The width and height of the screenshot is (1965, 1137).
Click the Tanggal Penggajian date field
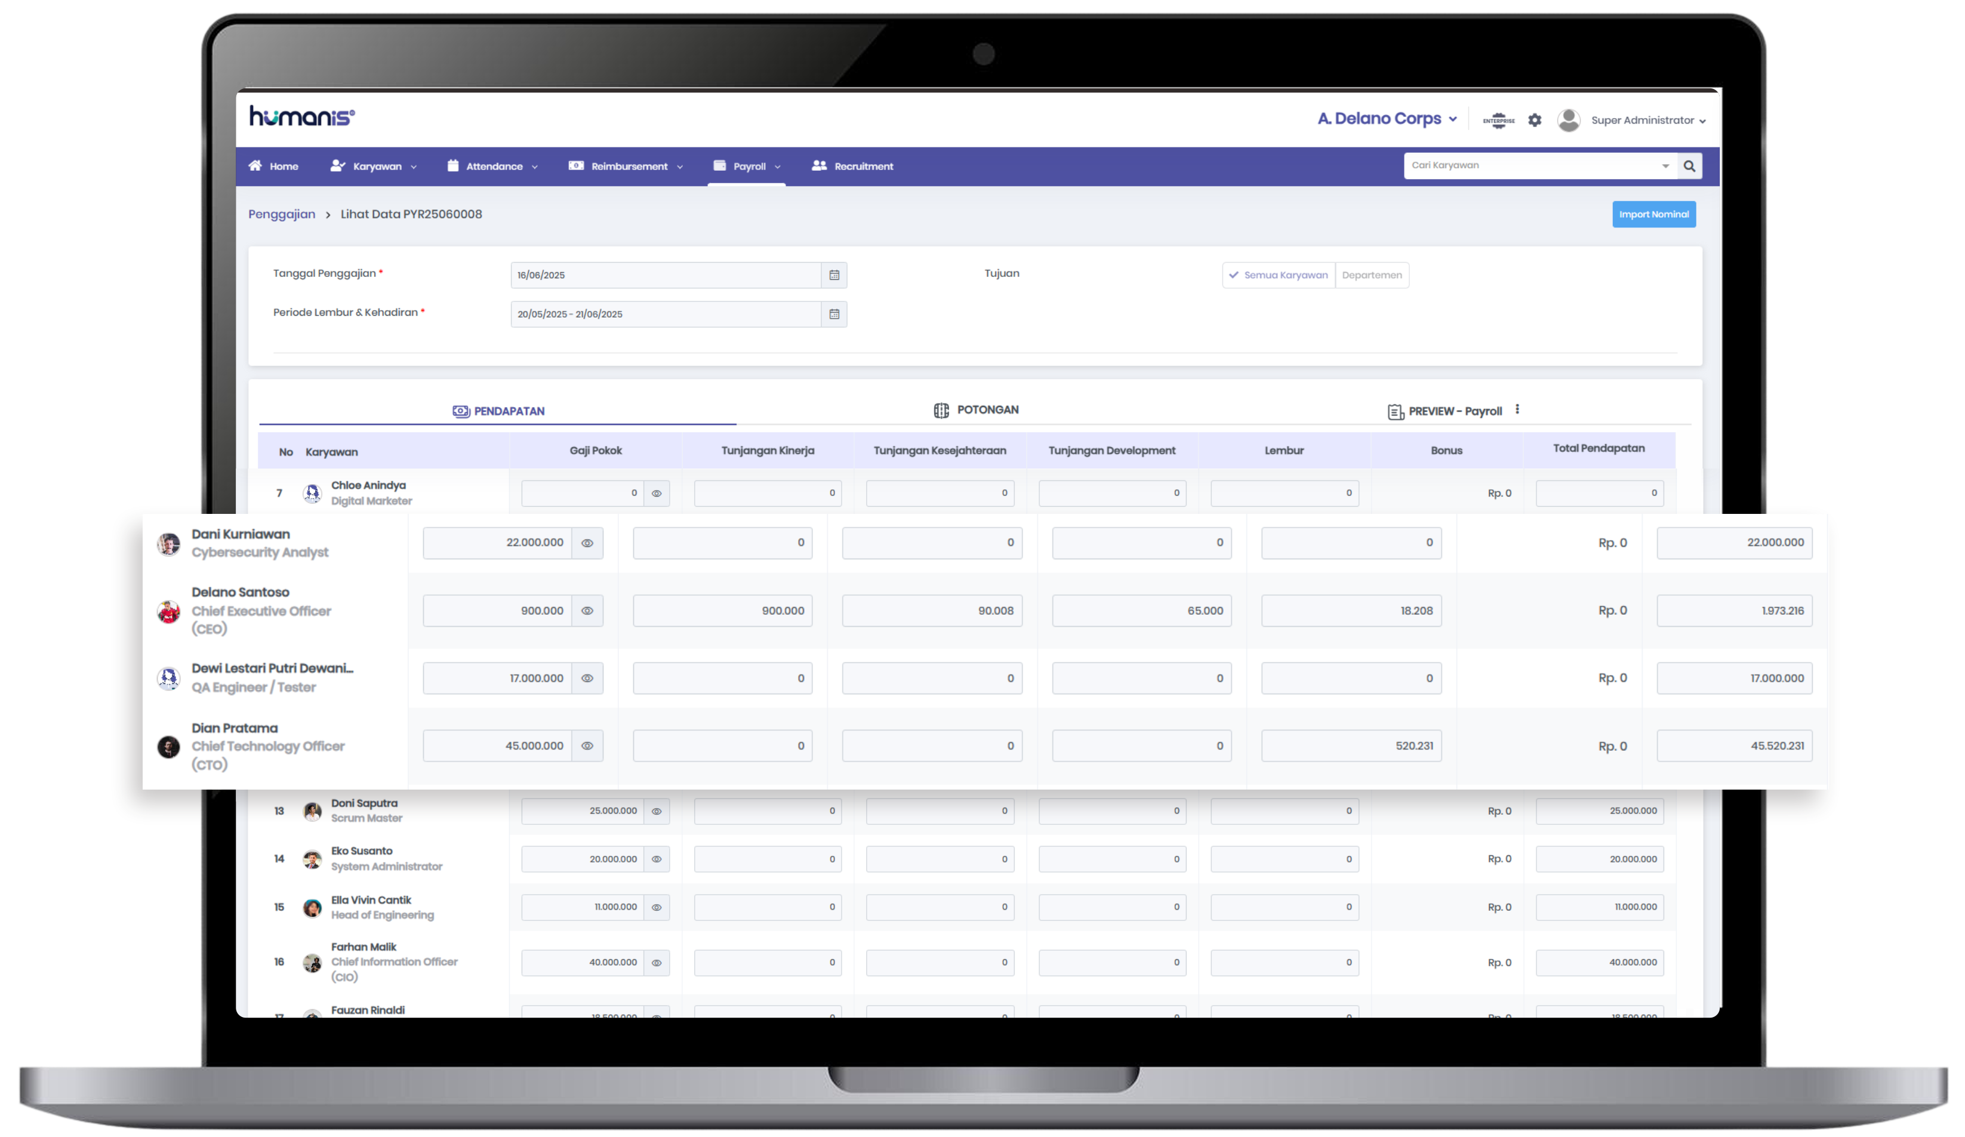666,275
